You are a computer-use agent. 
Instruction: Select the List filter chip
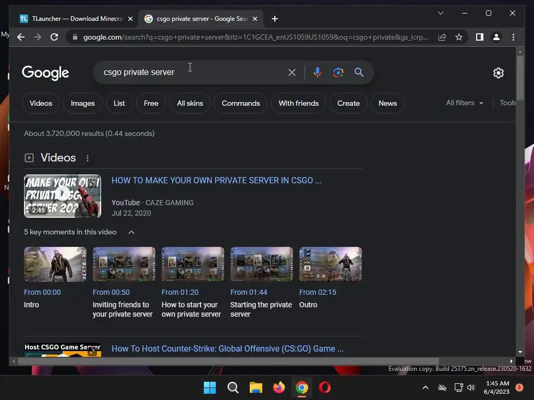click(119, 103)
